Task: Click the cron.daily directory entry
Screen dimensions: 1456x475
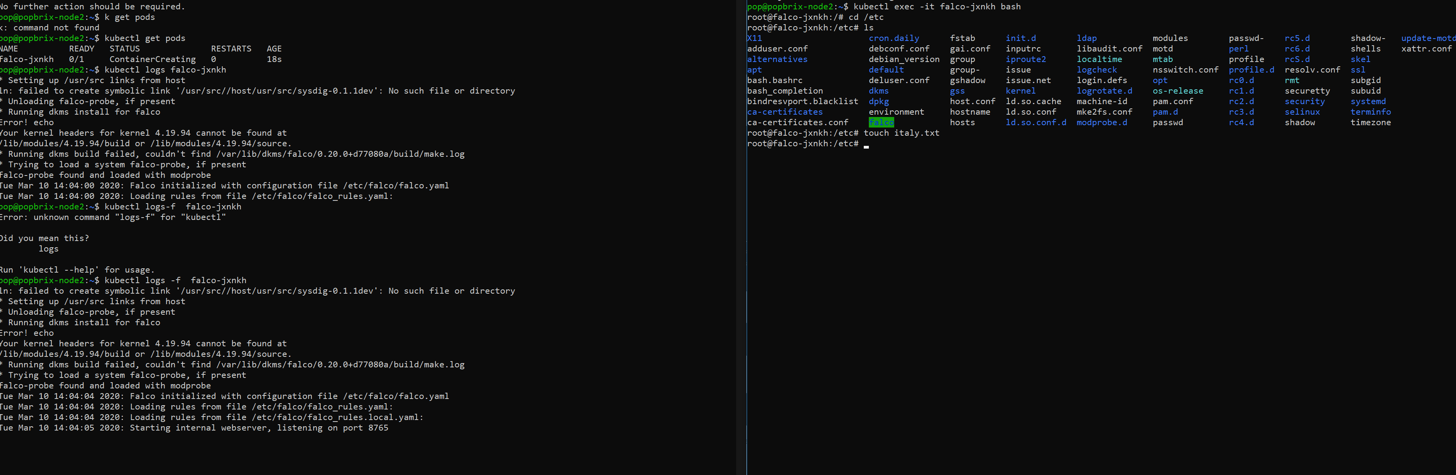Action: (893, 38)
